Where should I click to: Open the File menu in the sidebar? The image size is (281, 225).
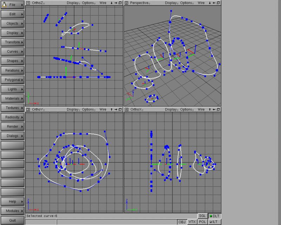pos(12,5)
